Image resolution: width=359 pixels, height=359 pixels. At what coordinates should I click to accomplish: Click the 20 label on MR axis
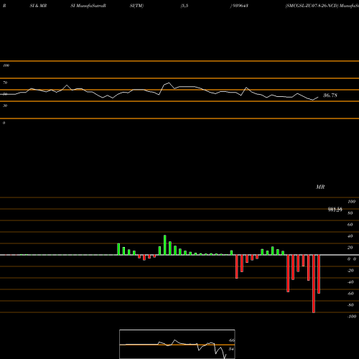(x=350, y=248)
